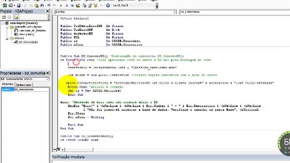Select VBAProject root in project tree

pyautogui.click(x=24, y=23)
